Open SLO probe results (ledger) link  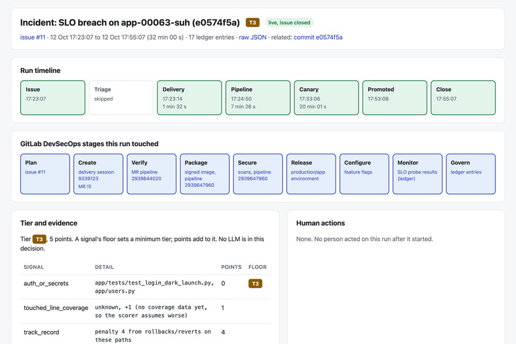click(x=417, y=175)
